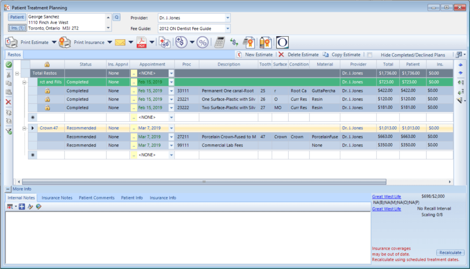Click the cut scissors icon in sidebar
This screenshot has width=470, height=269.
[x=9, y=75]
